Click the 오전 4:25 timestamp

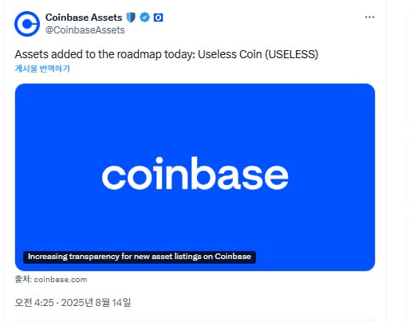(34, 303)
